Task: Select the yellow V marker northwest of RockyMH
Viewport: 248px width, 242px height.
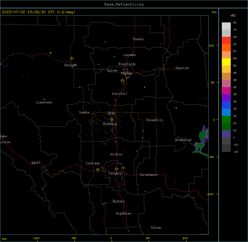Action: point(50,53)
